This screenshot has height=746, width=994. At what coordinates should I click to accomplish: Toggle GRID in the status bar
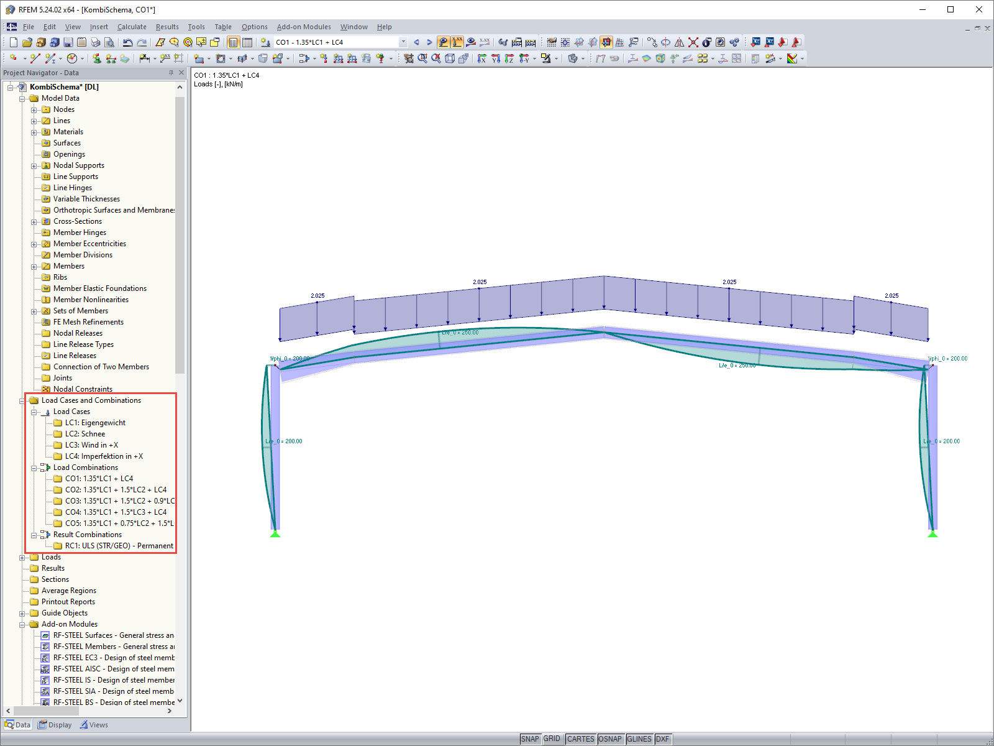[552, 739]
